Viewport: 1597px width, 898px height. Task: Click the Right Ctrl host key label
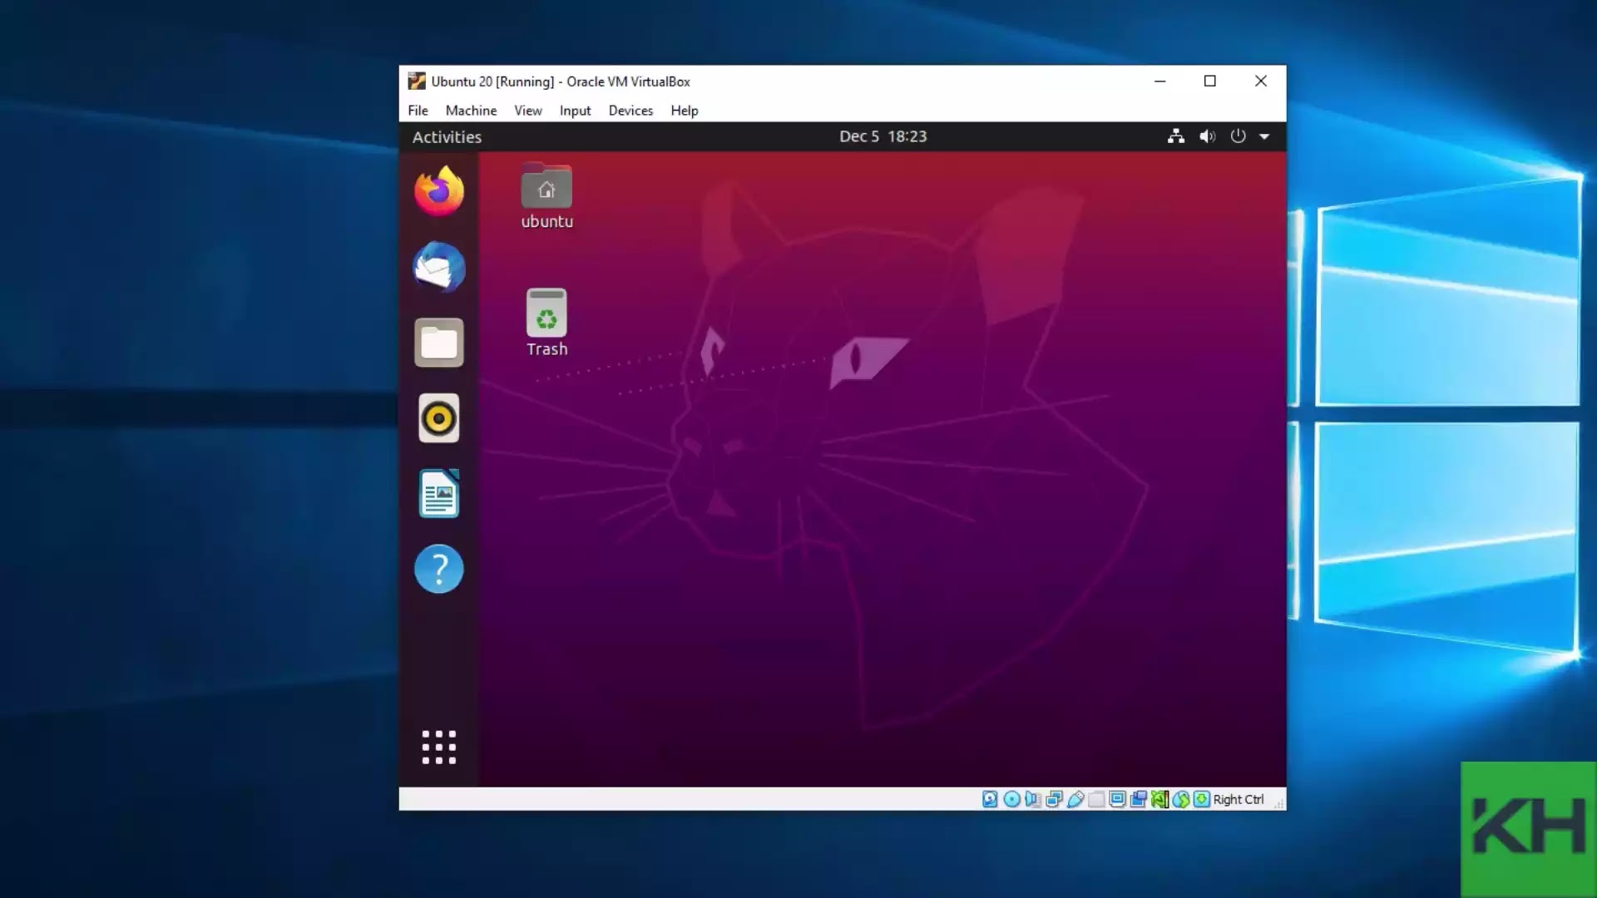1239,799
